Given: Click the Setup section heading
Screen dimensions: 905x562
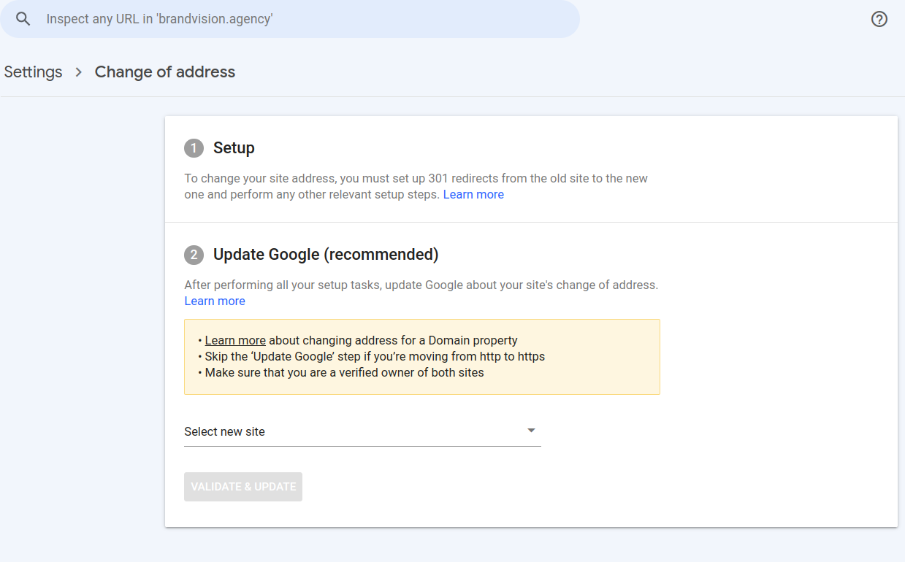Looking at the screenshot, I should (x=234, y=148).
